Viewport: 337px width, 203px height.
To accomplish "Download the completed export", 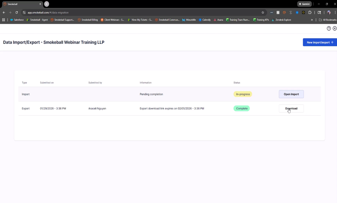I will tap(291, 108).
